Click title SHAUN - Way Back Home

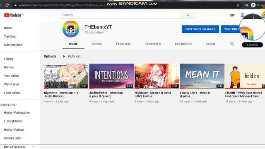point(243,94)
